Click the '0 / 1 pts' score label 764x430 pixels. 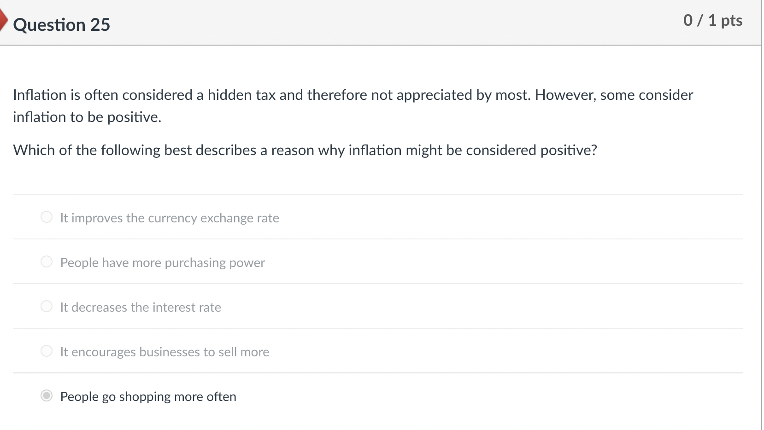point(713,20)
